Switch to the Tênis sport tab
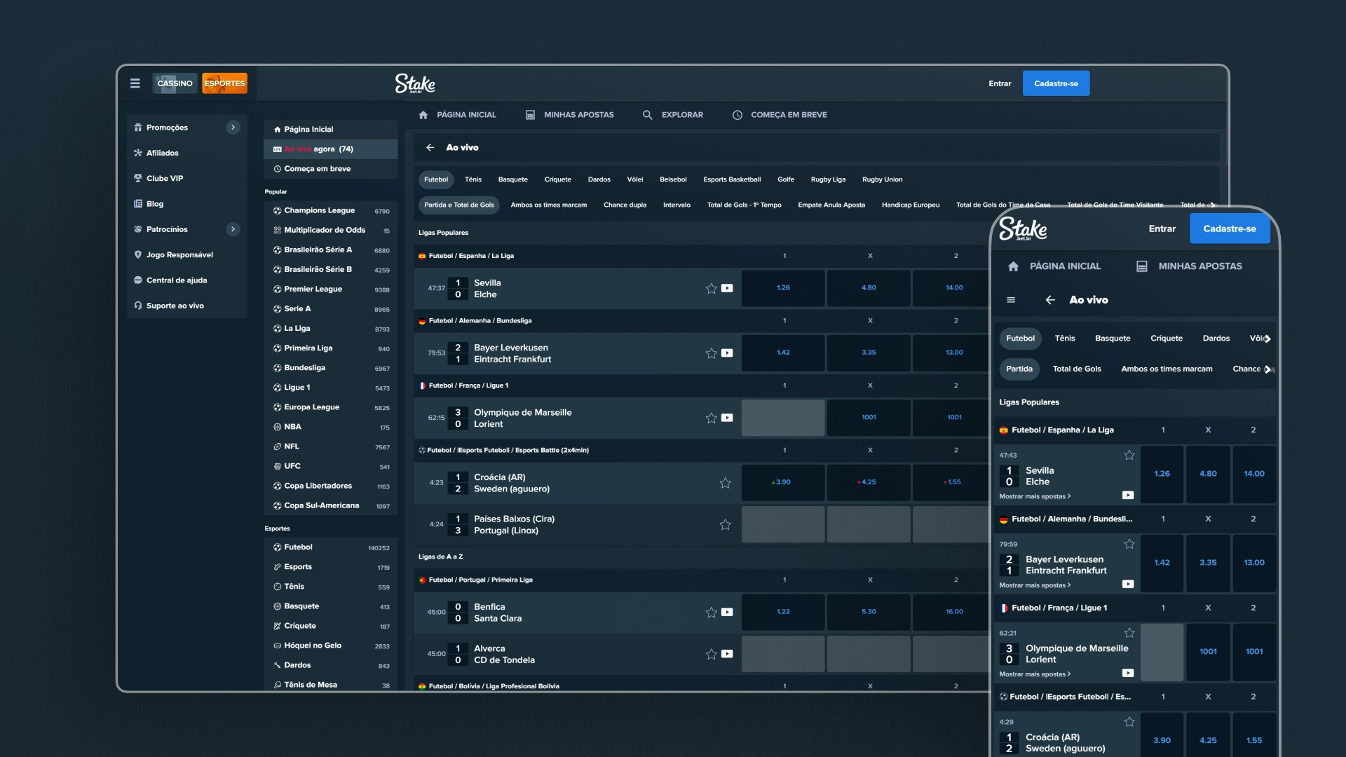The image size is (1346, 757). [x=473, y=179]
